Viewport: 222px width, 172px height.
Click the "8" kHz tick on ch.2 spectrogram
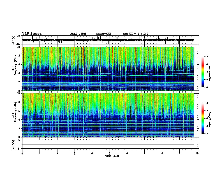(20, 102)
